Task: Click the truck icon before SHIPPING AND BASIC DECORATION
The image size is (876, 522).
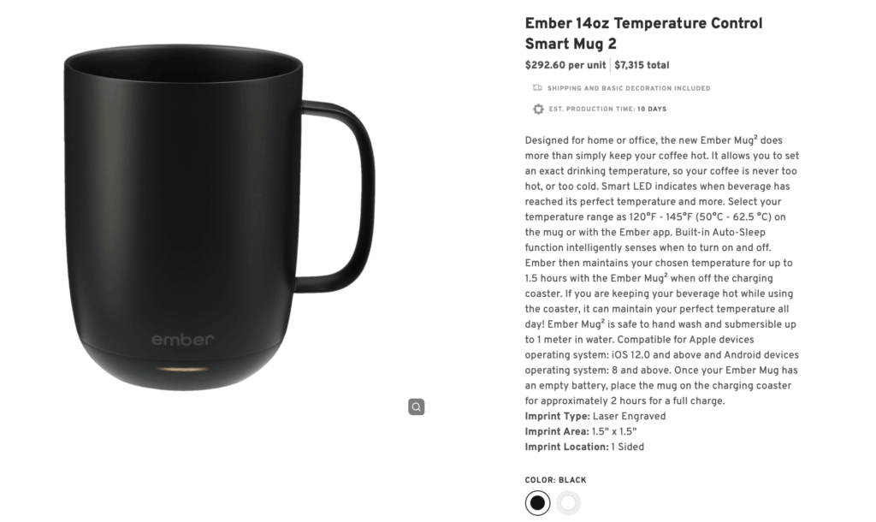Action: 537,87
